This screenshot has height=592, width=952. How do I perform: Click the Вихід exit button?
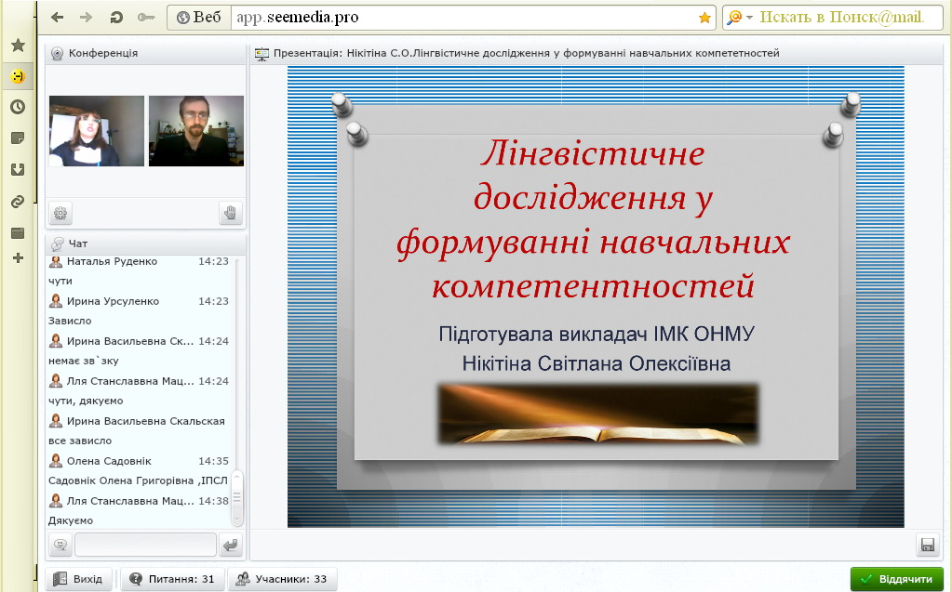pyautogui.click(x=78, y=579)
